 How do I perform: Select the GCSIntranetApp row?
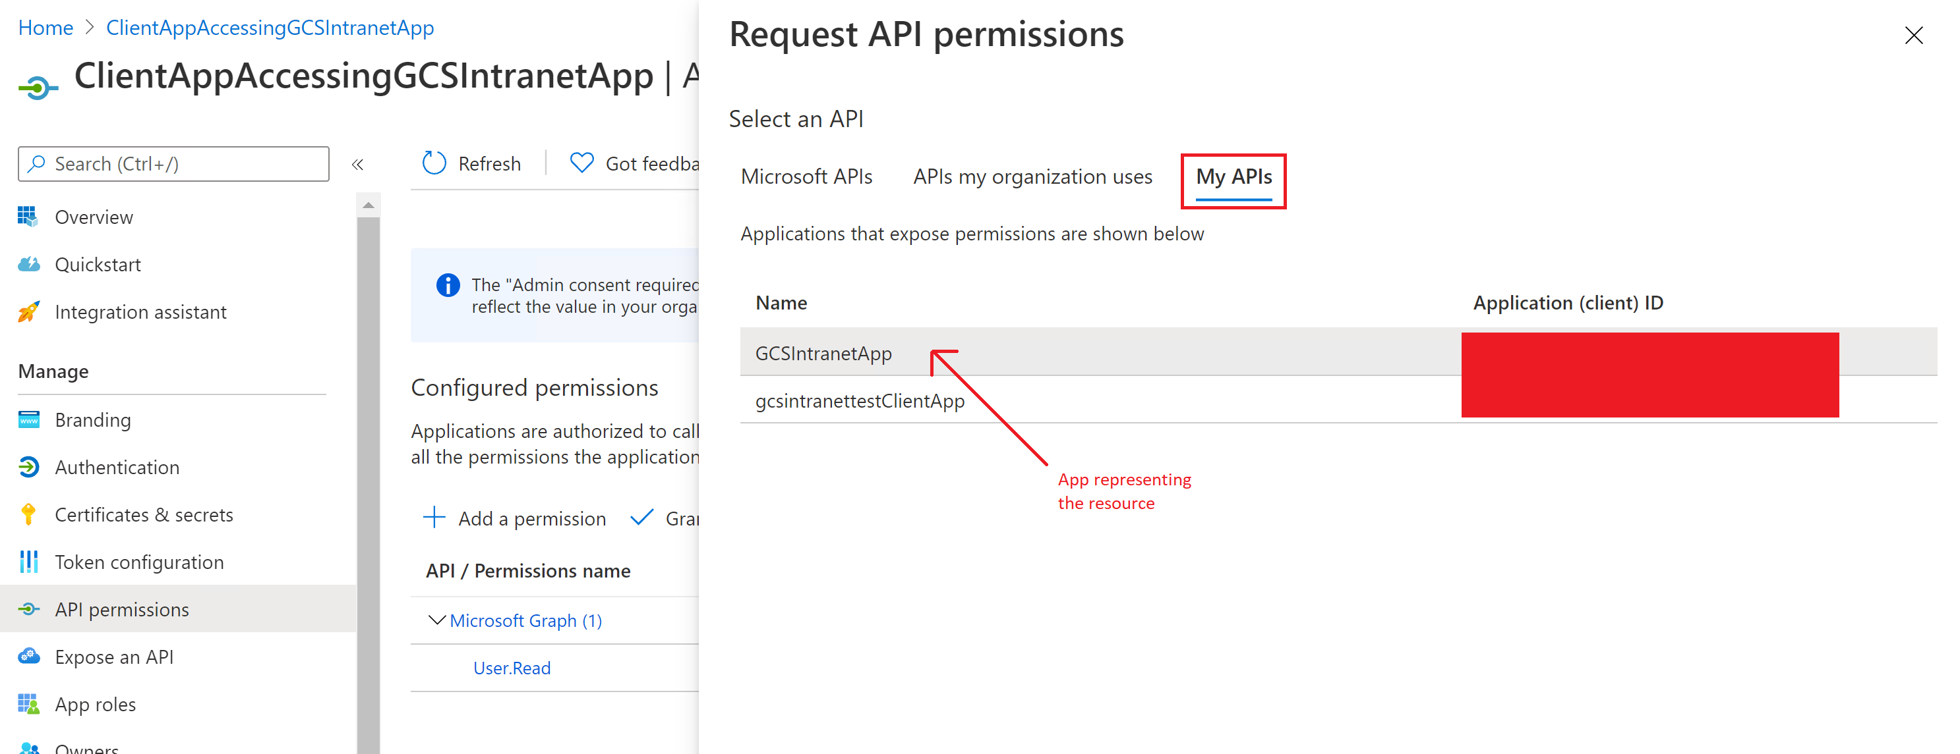tap(1338, 353)
